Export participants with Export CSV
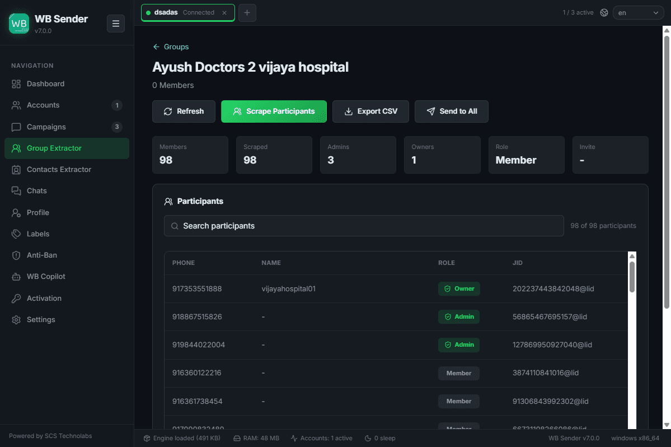 pos(370,111)
